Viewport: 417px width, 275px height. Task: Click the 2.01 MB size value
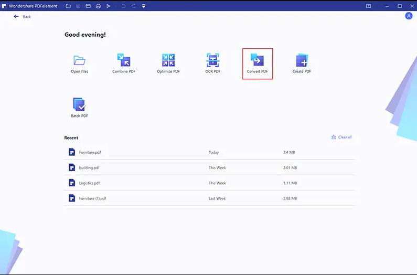pos(290,168)
